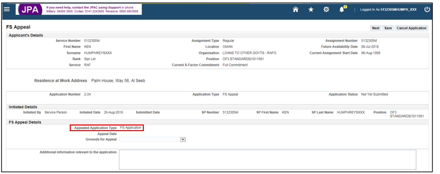This screenshot has width=440, height=174.
Task: Save the FS Appeal application
Action: [388, 28]
